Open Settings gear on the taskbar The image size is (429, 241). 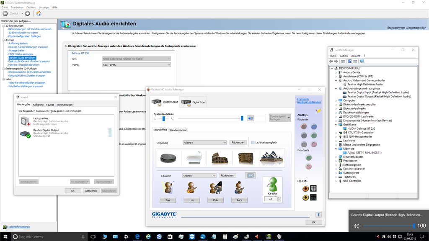[126, 237]
